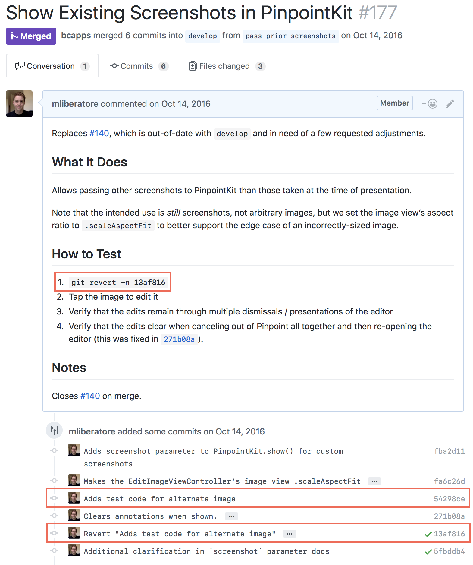
Task: Click avatar beside 'Clears annotations when shown' commit
Action: click(74, 515)
